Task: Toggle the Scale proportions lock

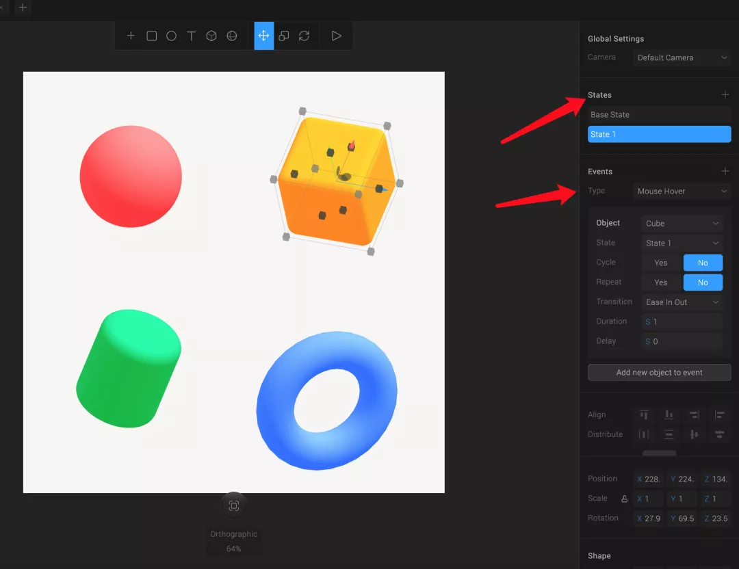Action: pyautogui.click(x=624, y=499)
